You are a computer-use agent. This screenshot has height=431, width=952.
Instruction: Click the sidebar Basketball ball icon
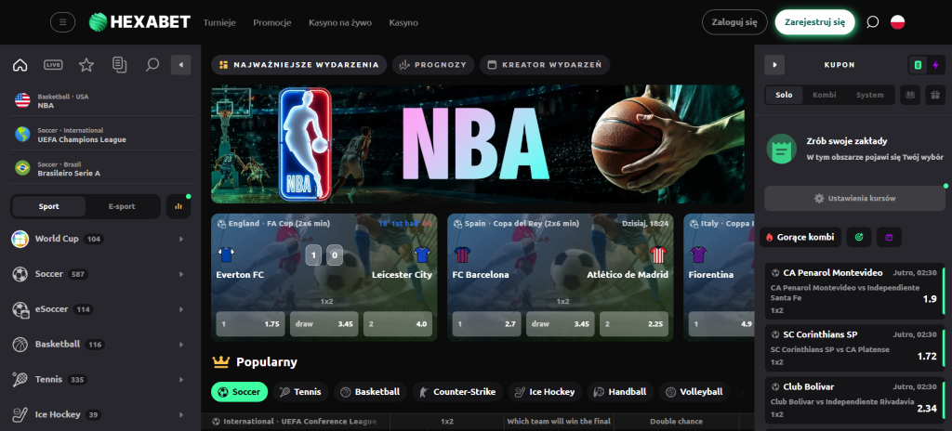tap(20, 345)
